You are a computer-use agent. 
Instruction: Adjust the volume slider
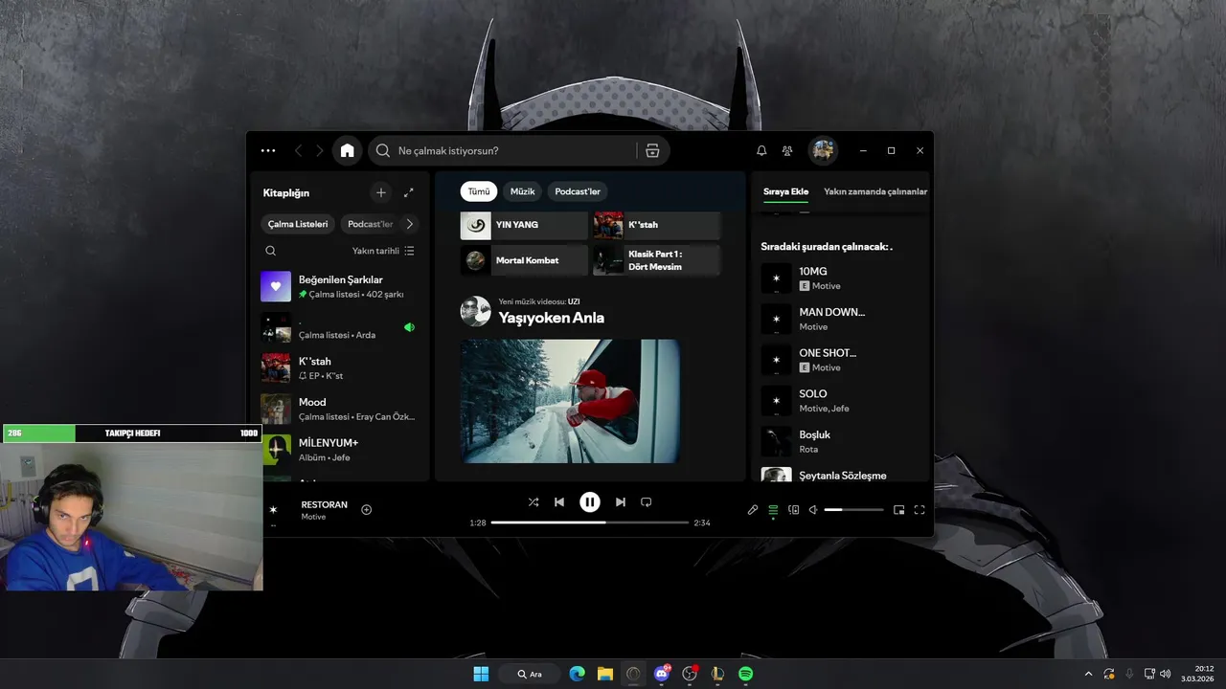click(853, 510)
